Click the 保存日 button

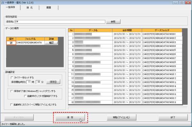pyautogui.click(x=53, y=82)
